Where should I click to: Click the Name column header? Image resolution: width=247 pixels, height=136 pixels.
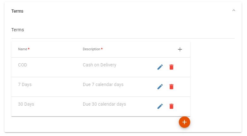22,49
